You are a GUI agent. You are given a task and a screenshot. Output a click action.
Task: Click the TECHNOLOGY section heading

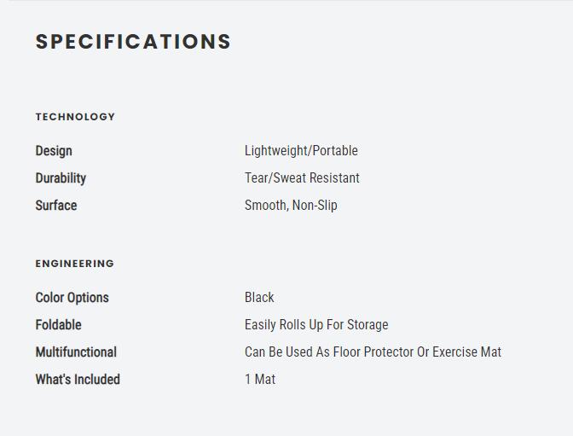pos(75,117)
